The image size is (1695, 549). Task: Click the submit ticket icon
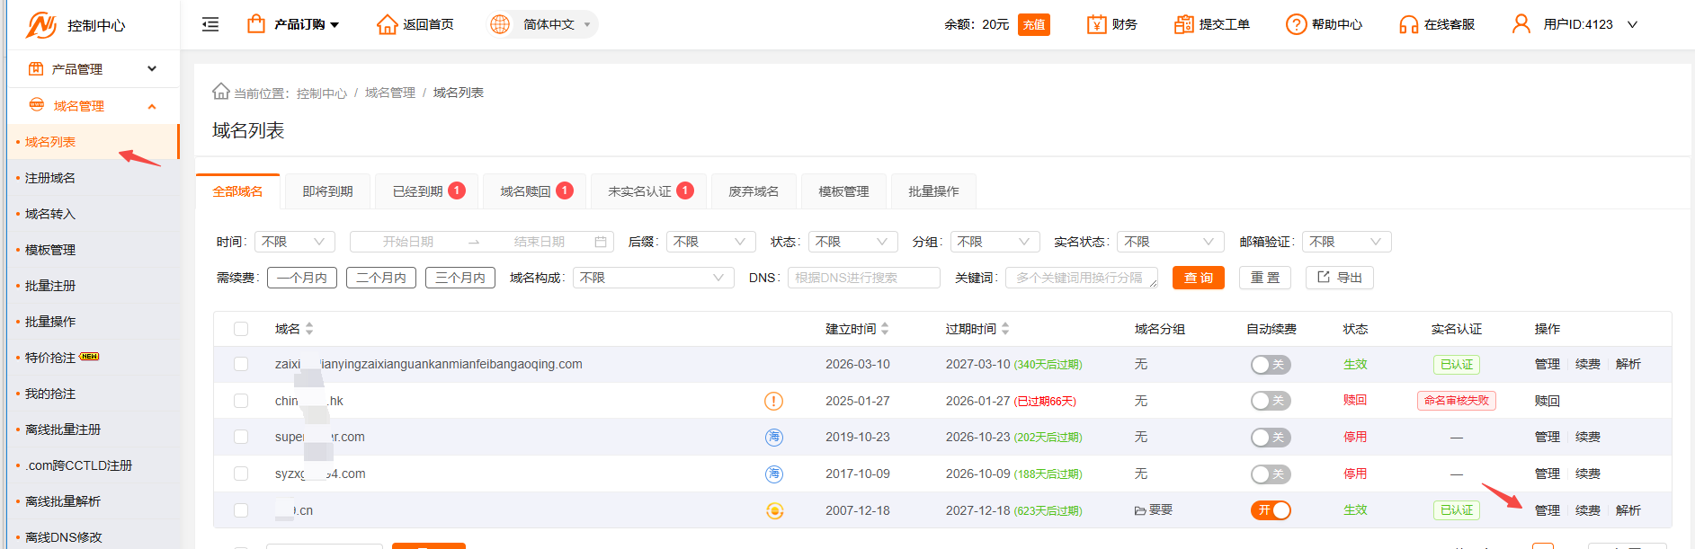pyautogui.click(x=1183, y=24)
